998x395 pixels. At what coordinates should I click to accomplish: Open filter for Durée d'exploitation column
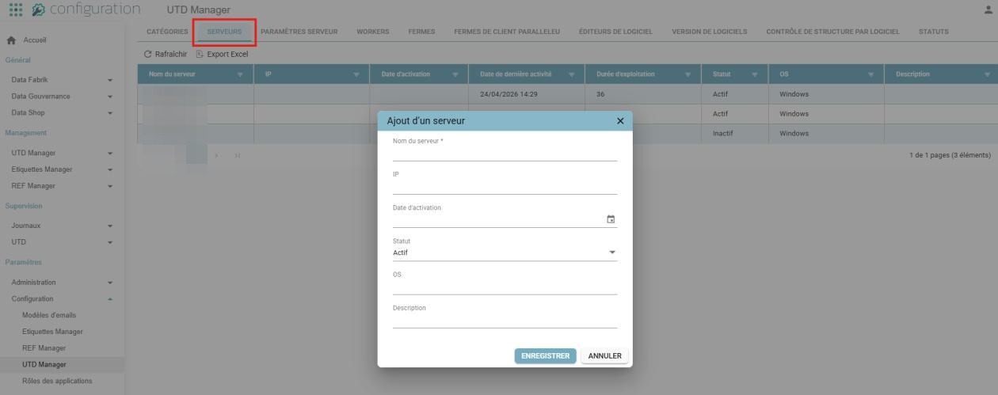click(x=688, y=74)
